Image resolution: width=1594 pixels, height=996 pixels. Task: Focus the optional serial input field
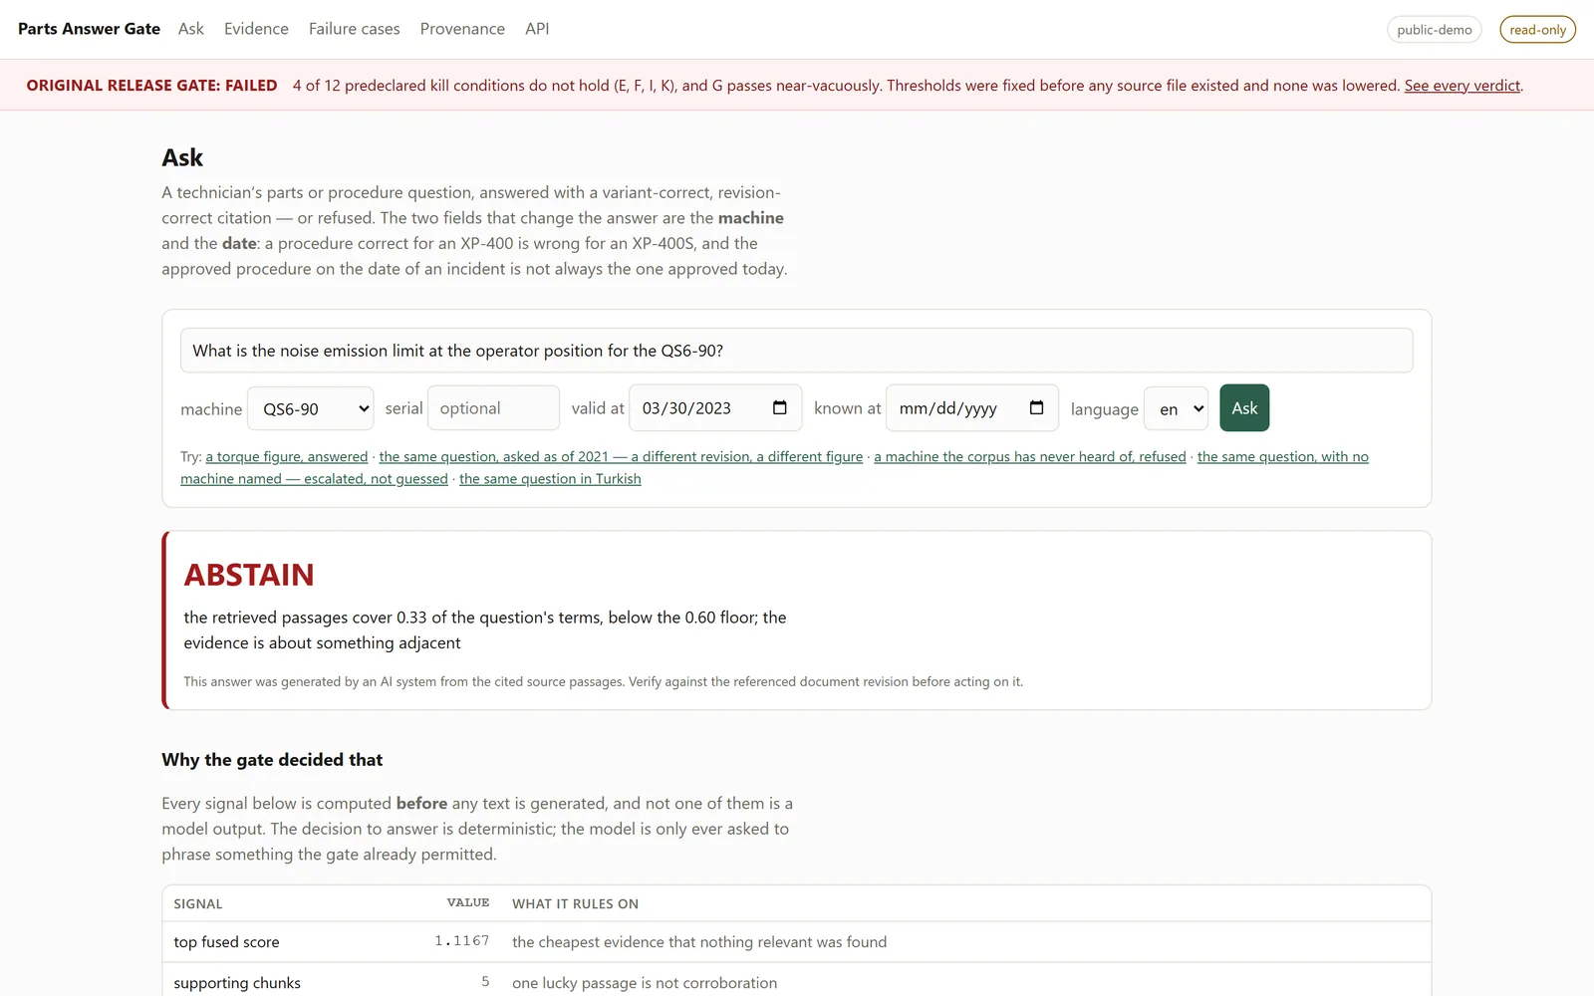click(493, 408)
